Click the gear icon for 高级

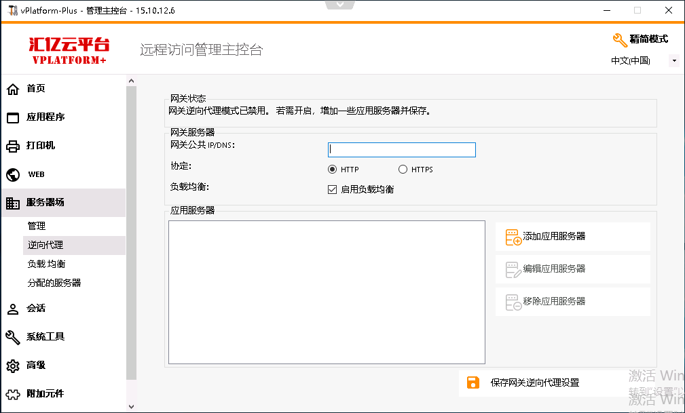(13, 366)
